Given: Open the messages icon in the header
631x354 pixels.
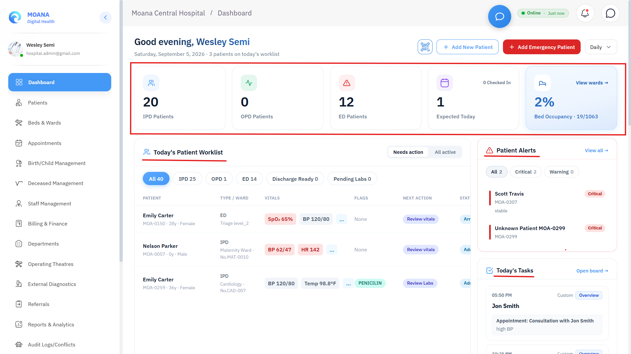Looking at the screenshot, I should (x=610, y=13).
